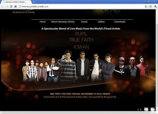This screenshot has width=158, height=114.
Task: Click the browser back arrow
Action: click(3, 7)
